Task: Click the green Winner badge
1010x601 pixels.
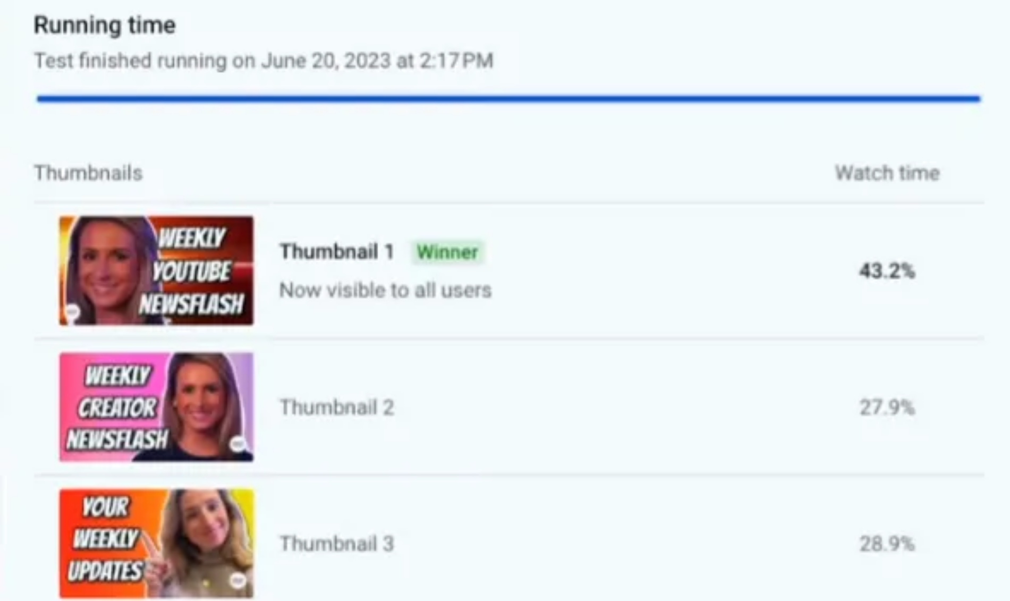Action: coord(447,252)
